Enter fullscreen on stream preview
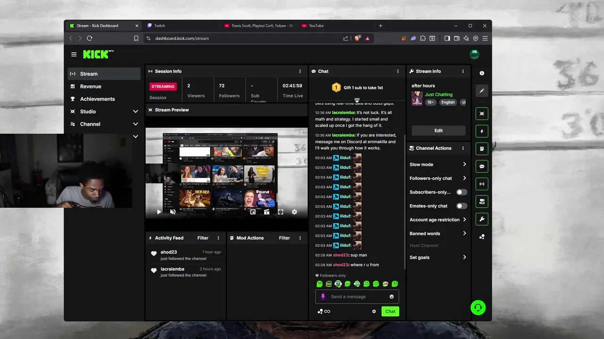Viewport: 604px width, 339px height. 280,212
